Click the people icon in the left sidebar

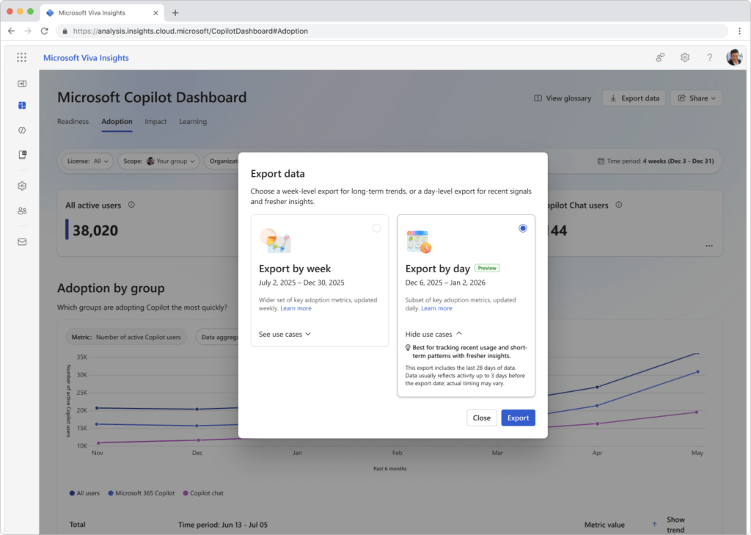[22, 211]
